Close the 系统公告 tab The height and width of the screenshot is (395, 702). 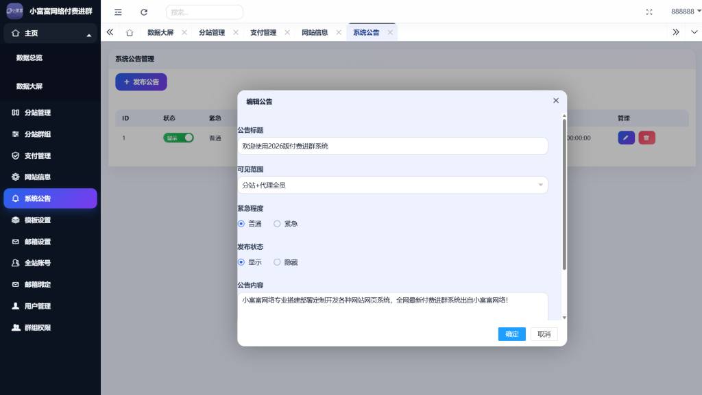tap(390, 32)
